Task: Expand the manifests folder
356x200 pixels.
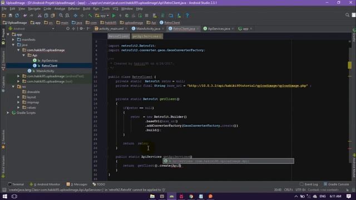Action: click(13, 39)
